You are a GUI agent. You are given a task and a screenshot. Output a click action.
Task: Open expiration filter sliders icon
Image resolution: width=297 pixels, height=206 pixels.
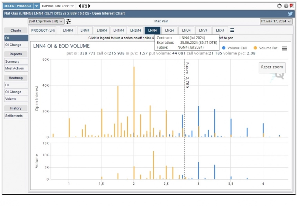coord(69,21)
